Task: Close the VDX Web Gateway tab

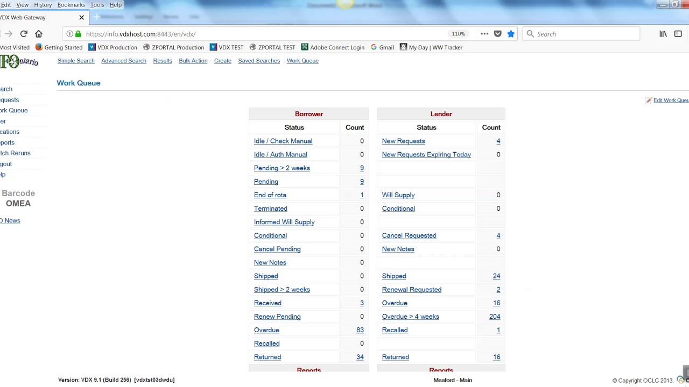Action: click(x=82, y=17)
